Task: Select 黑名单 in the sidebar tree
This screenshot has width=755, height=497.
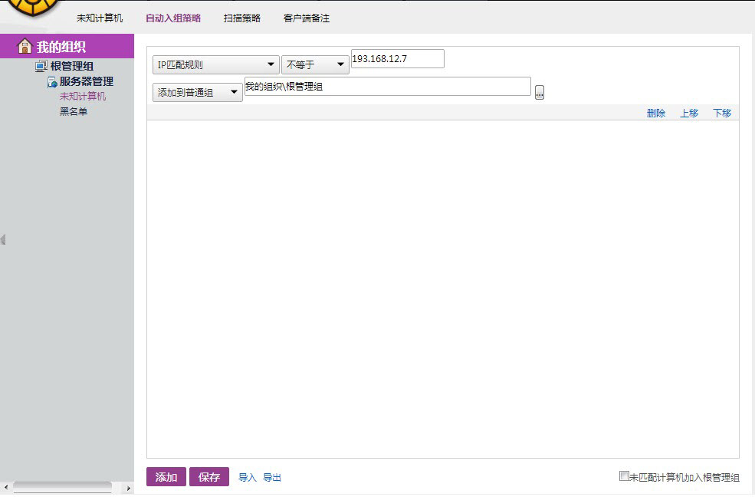Action: 74,112
